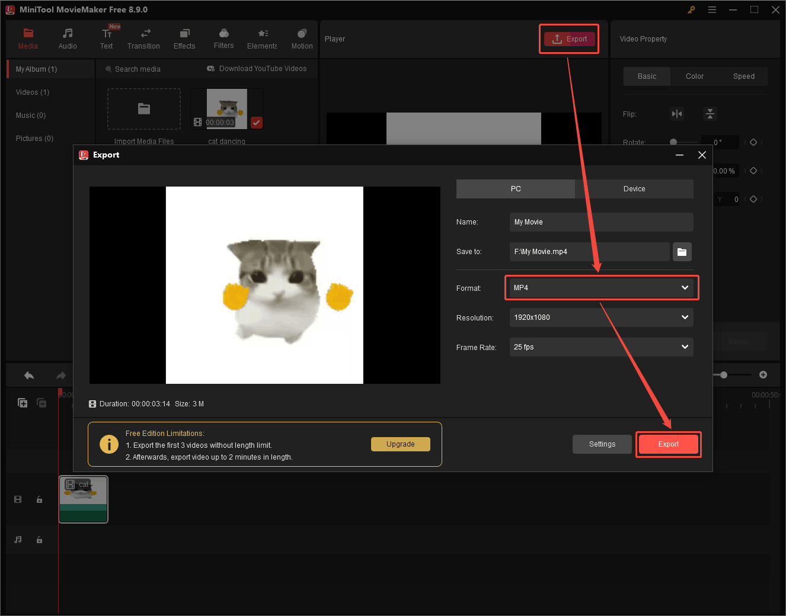Viewport: 786px width, 616px height.
Task: Adjust the timeline zoom slider handle
Action: (724, 375)
